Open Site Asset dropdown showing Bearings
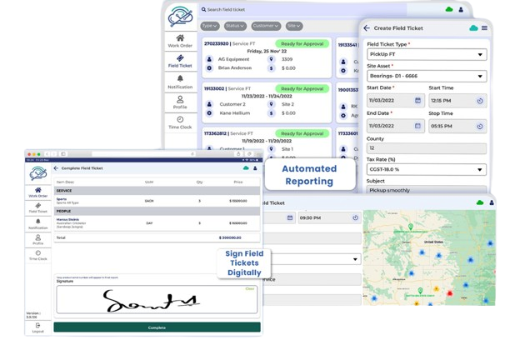 [427, 76]
